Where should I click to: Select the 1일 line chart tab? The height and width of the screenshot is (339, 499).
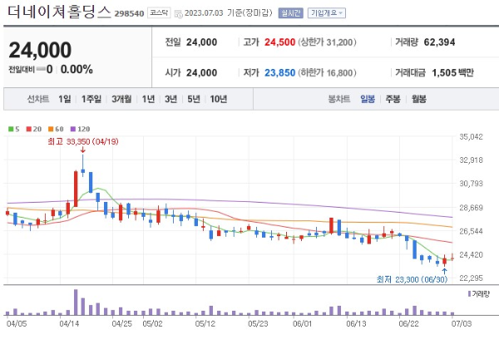(65, 99)
